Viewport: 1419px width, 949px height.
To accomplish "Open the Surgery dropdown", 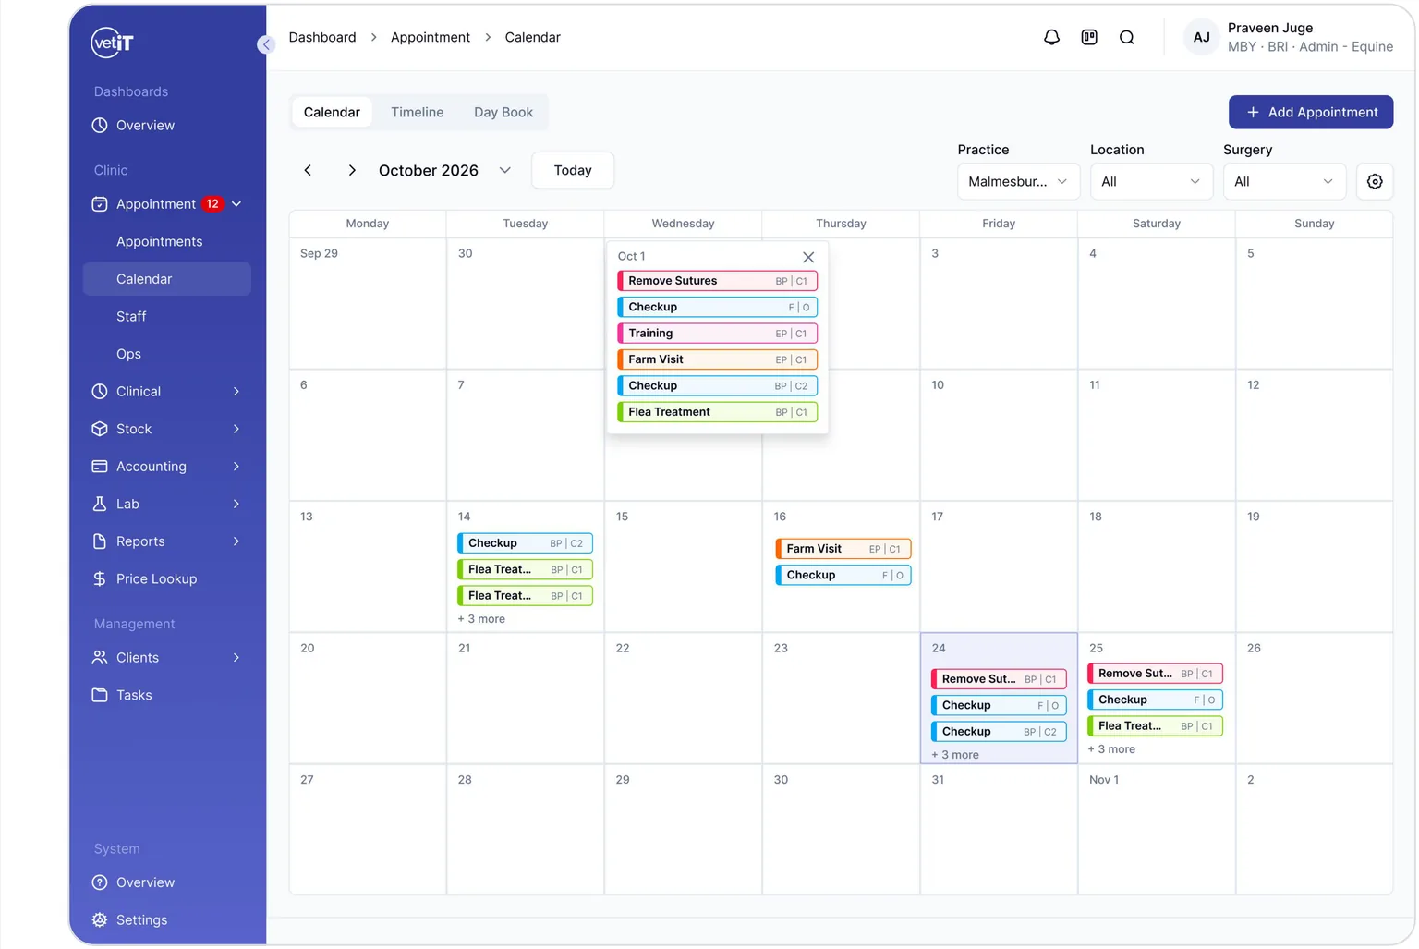I will [1283, 182].
